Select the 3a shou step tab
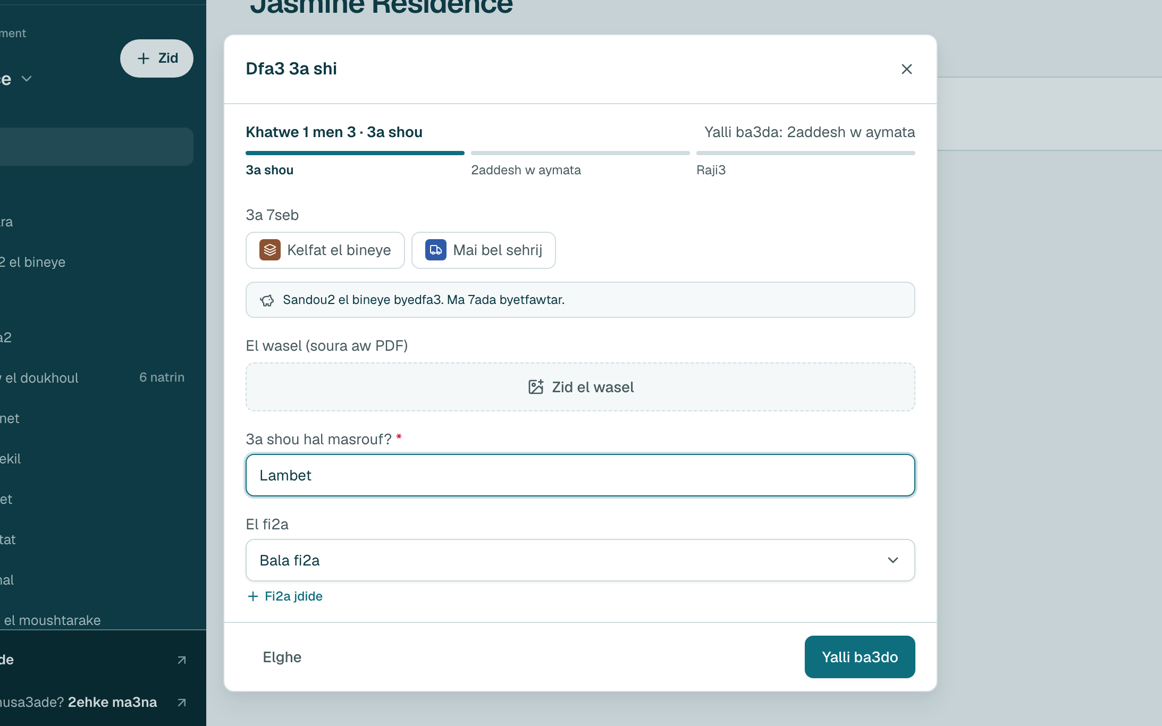 click(x=270, y=170)
